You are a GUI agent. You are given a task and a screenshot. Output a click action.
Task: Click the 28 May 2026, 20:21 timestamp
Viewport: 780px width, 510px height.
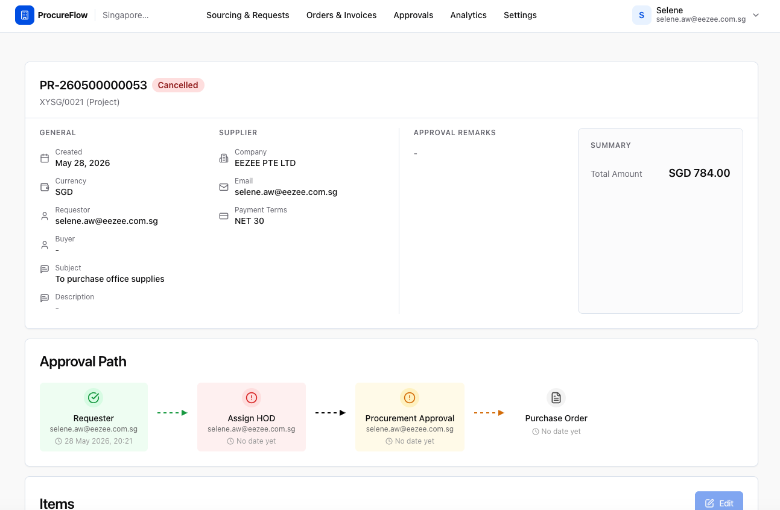(x=98, y=441)
